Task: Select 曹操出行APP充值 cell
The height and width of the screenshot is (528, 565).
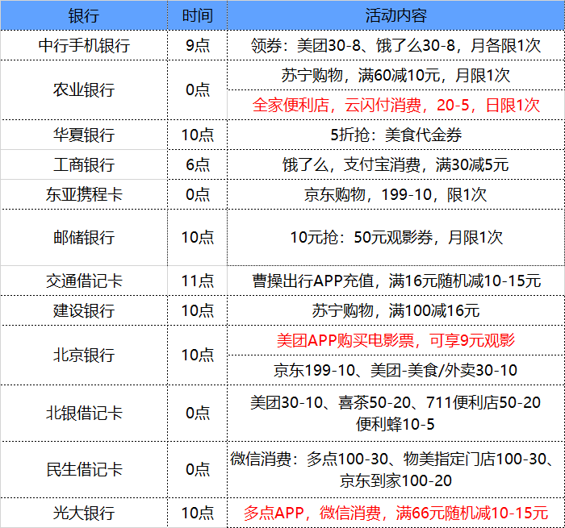Action: [395, 281]
